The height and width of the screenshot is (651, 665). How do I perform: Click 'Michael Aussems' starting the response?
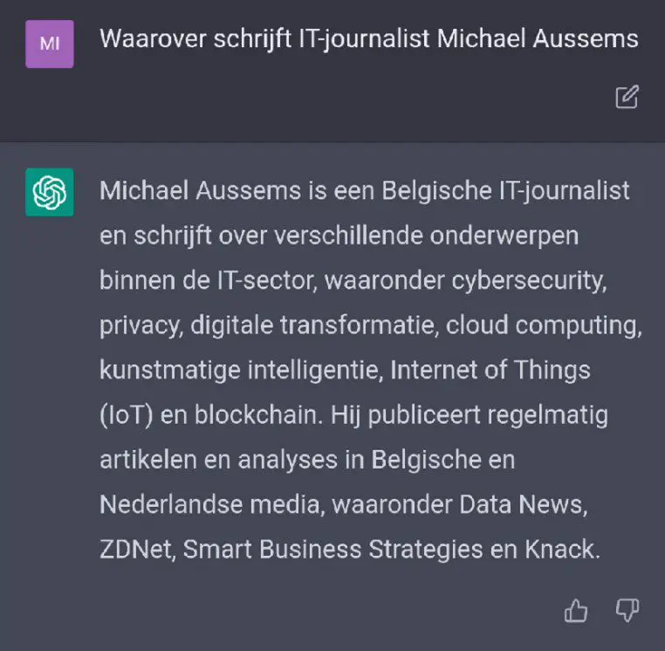(200, 190)
